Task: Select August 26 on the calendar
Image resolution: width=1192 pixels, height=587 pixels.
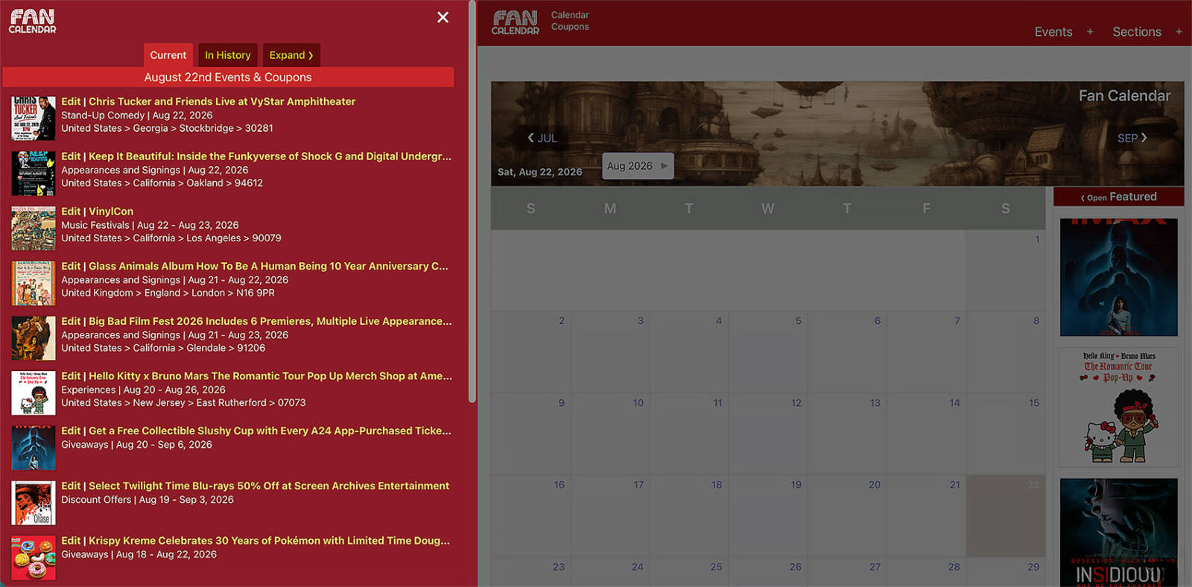Action: (768, 572)
